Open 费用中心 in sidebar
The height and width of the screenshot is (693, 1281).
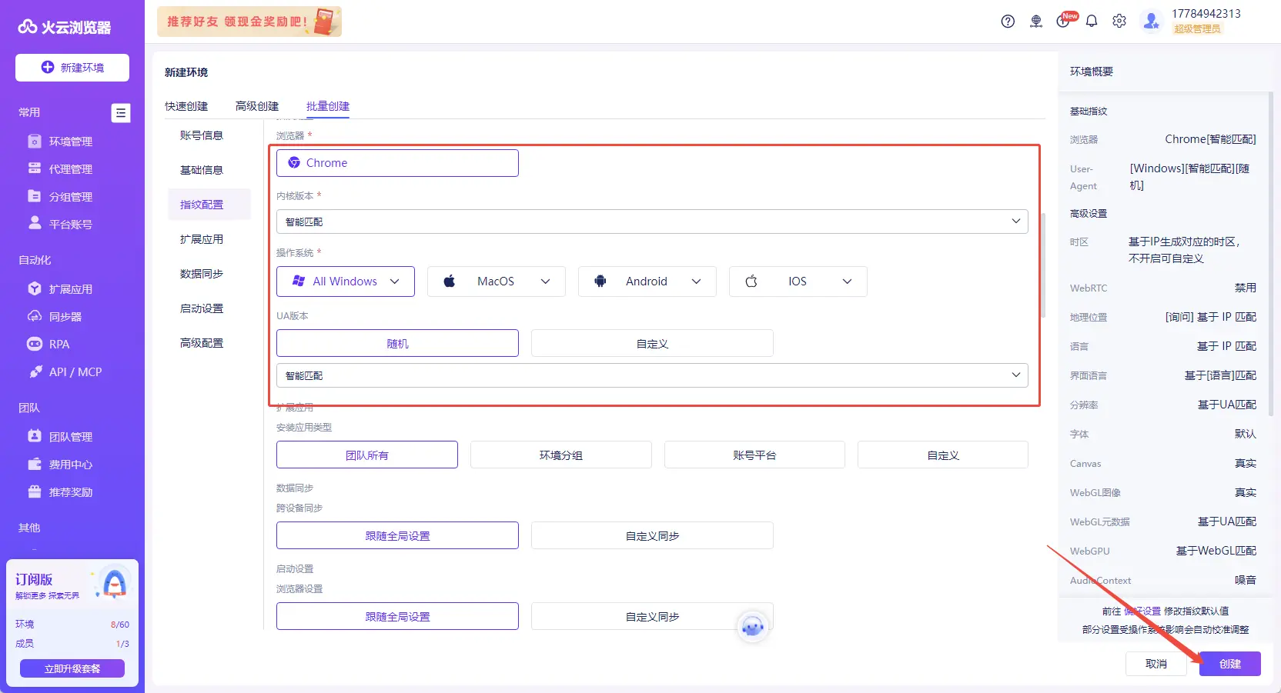tap(72, 465)
